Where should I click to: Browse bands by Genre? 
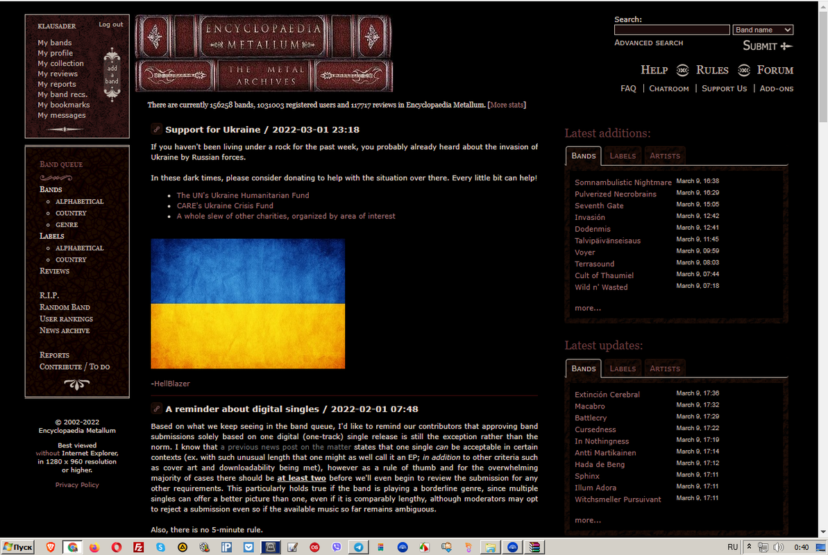click(x=67, y=225)
